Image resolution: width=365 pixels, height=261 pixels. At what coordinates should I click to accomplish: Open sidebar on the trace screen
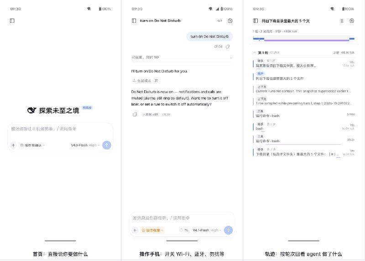pyautogui.click(x=255, y=21)
